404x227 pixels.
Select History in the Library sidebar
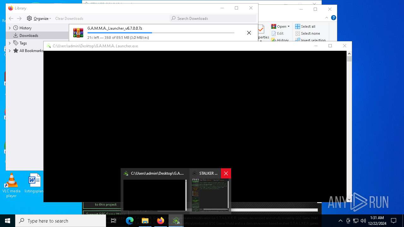pyautogui.click(x=25, y=28)
